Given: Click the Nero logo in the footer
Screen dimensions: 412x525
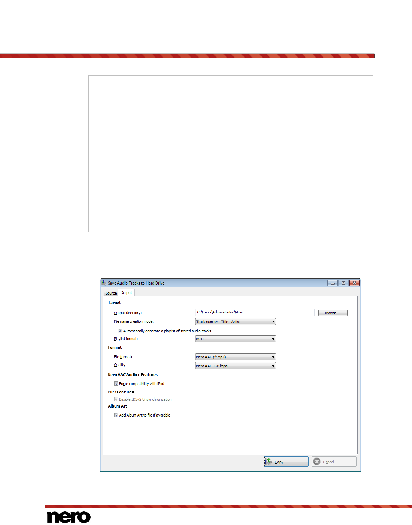Looking at the screenshot, I should coord(68,517).
